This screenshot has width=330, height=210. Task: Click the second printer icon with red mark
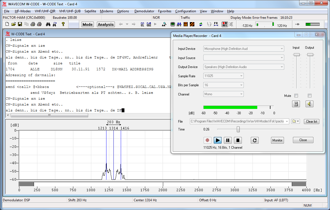click(39, 24)
